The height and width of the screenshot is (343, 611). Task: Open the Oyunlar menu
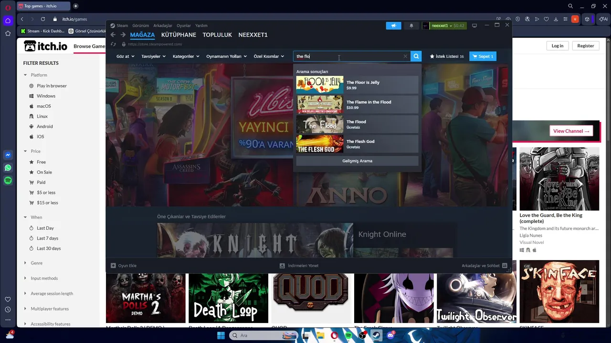pos(184,26)
